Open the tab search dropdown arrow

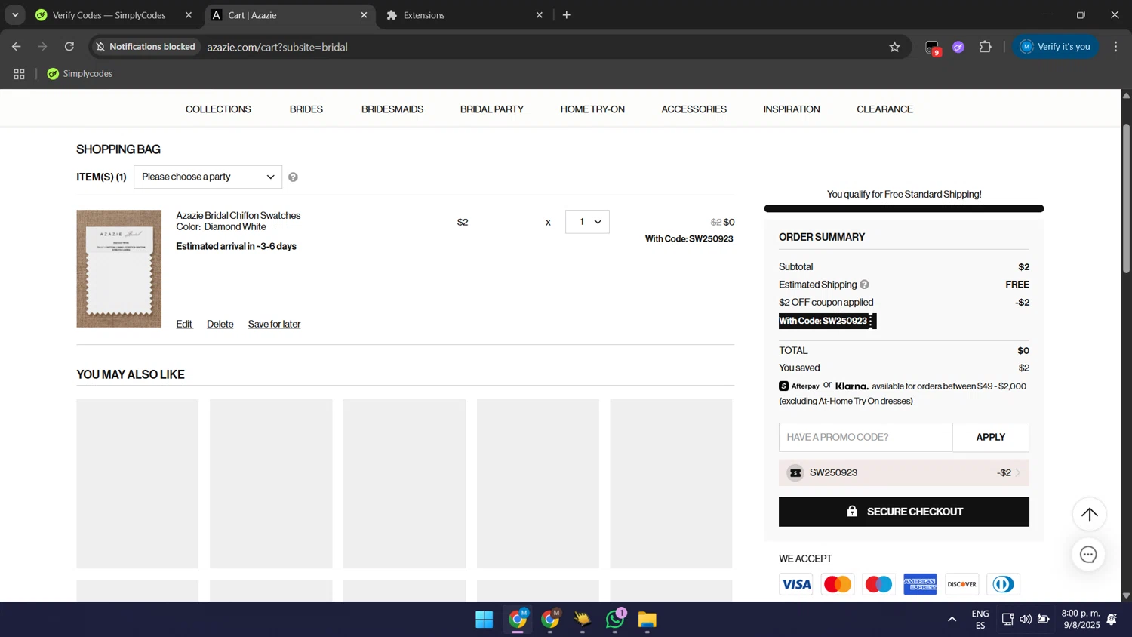click(15, 15)
